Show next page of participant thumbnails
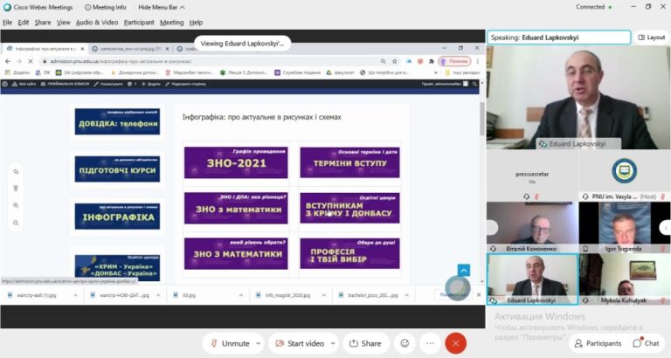Image resolution: width=671 pixels, height=358 pixels. click(x=665, y=228)
